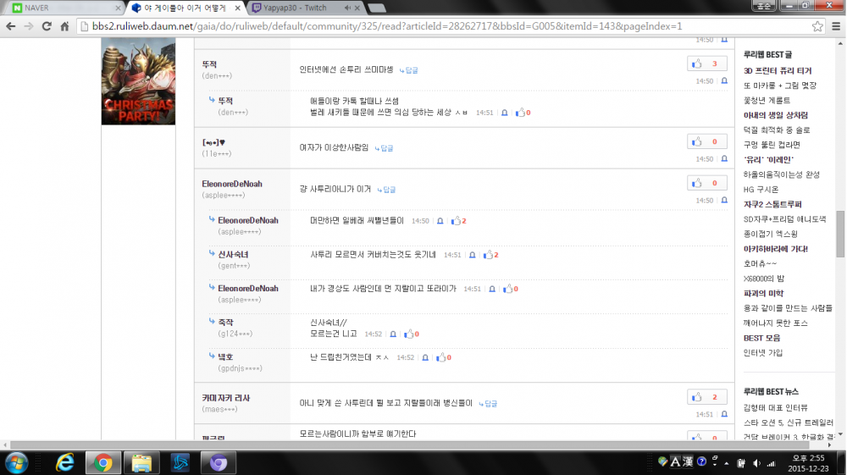This screenshot has height=475, width=847.
Task: Report 낵호's reply using the bell icon
Action: (424, 358)
